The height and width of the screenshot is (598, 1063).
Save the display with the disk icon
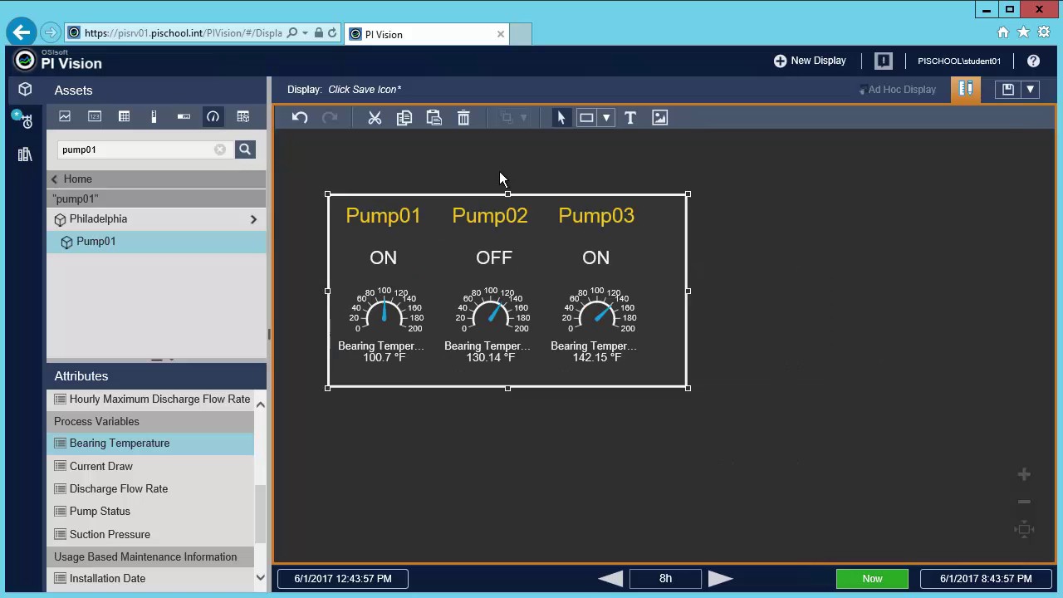(1008, 90)
